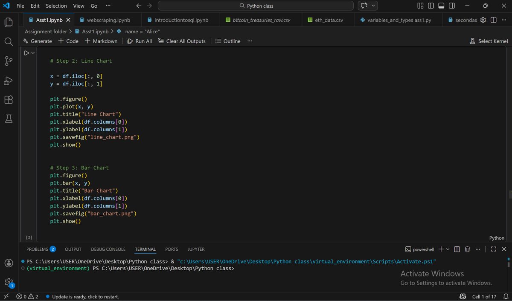Add a new Code cell
Image resolution: width=512 pixels, height=301 pixels.
[x=68, y=41]
